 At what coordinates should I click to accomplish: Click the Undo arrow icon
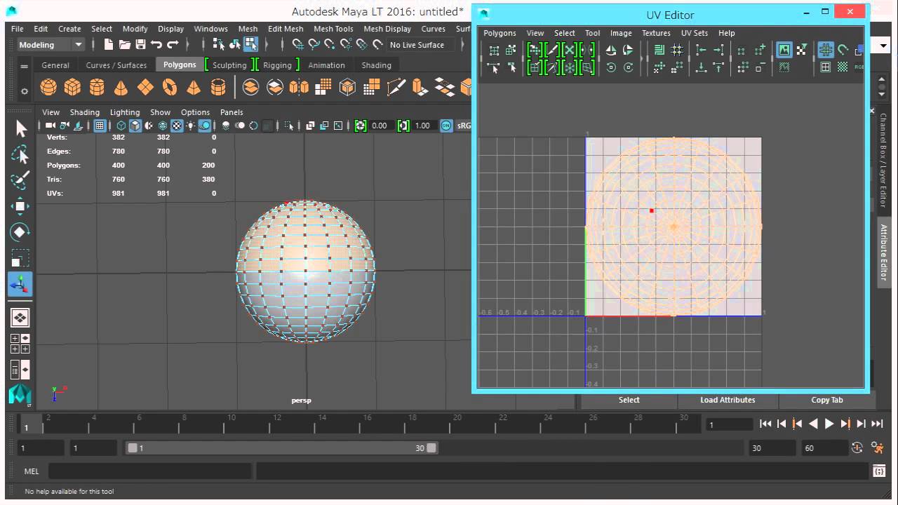(x=156, y=45)
